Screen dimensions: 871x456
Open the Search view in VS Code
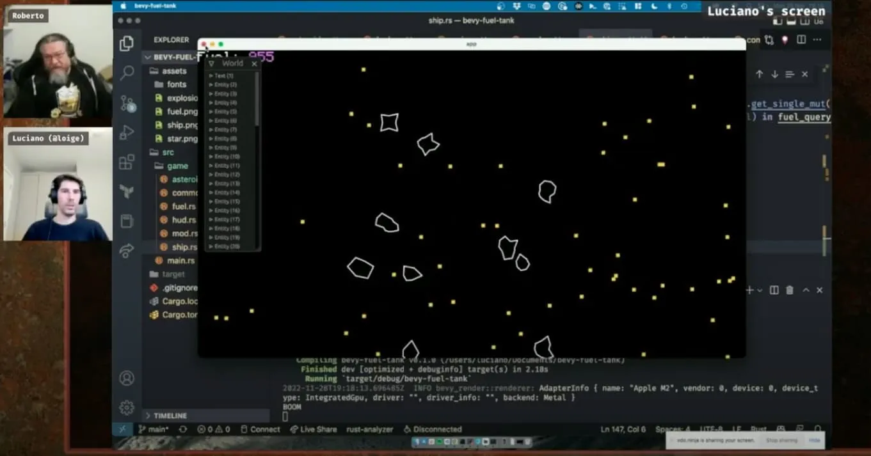(127, 72)
